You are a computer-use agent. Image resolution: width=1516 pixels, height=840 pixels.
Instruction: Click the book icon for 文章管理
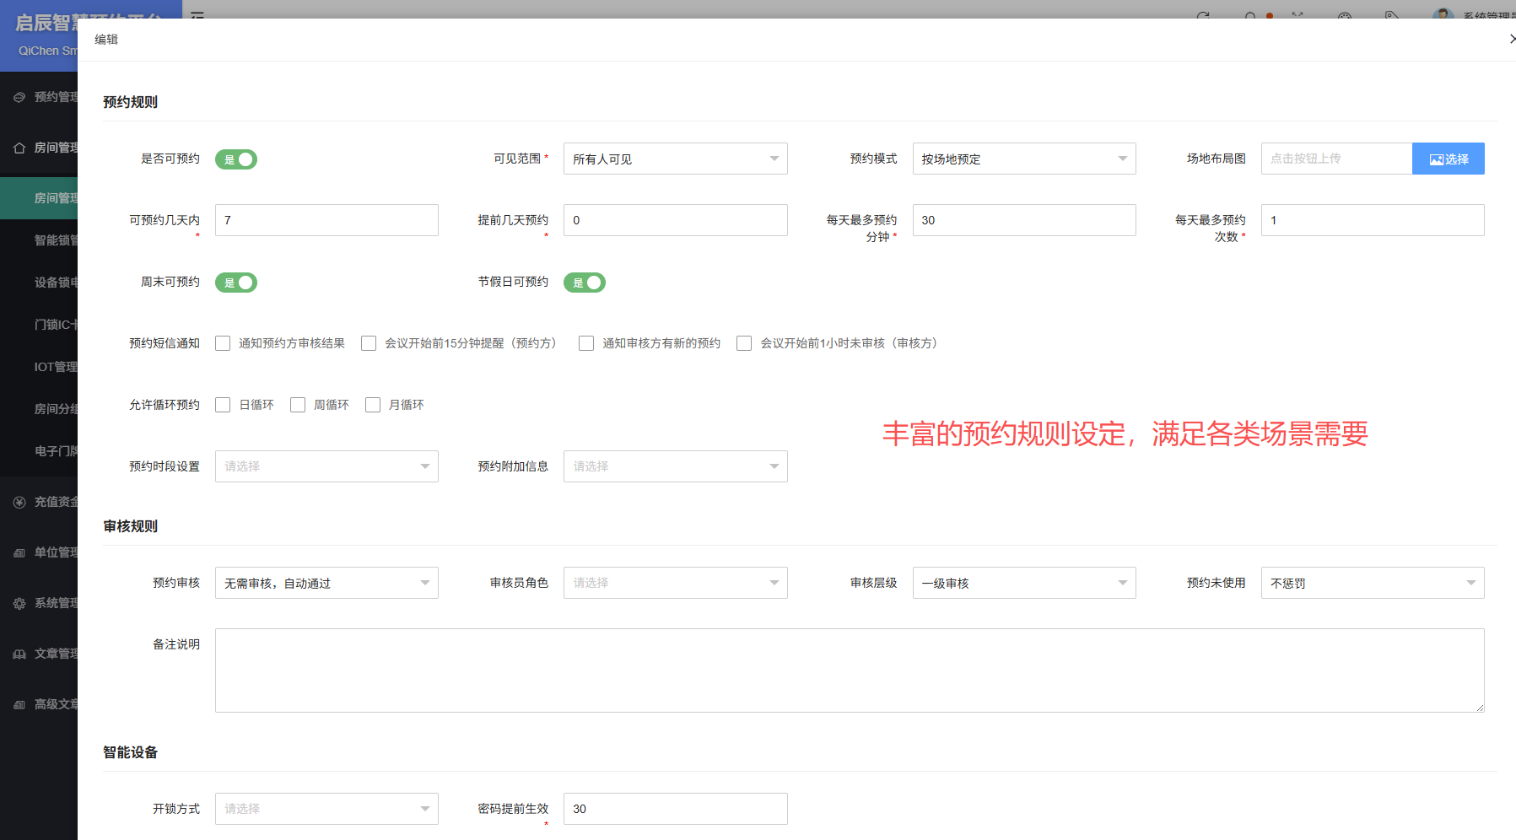coord(19,654)
